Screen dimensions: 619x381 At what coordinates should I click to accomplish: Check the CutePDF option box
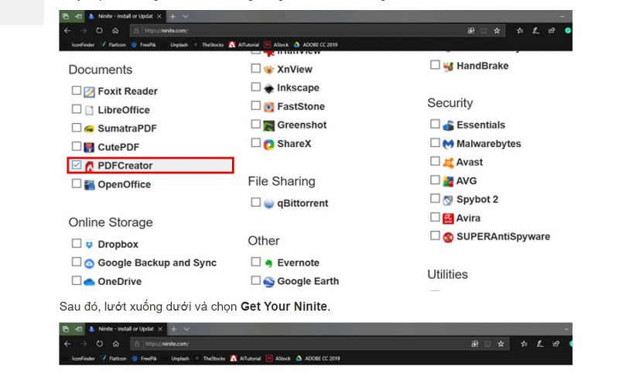pos(76,146)
